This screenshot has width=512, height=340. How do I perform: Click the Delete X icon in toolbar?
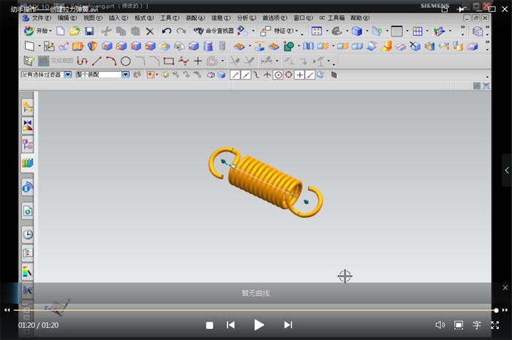150,31
